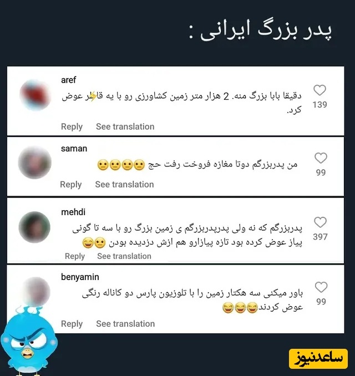This screenshot has width=355, height=376.
Task: Click the yellow Saednews logo
Action: 318,359
